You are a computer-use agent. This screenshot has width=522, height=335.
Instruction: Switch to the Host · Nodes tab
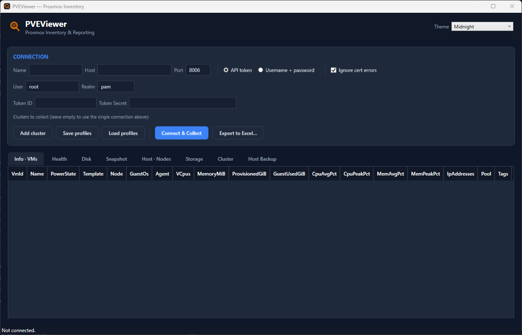[x=156, y=159]
